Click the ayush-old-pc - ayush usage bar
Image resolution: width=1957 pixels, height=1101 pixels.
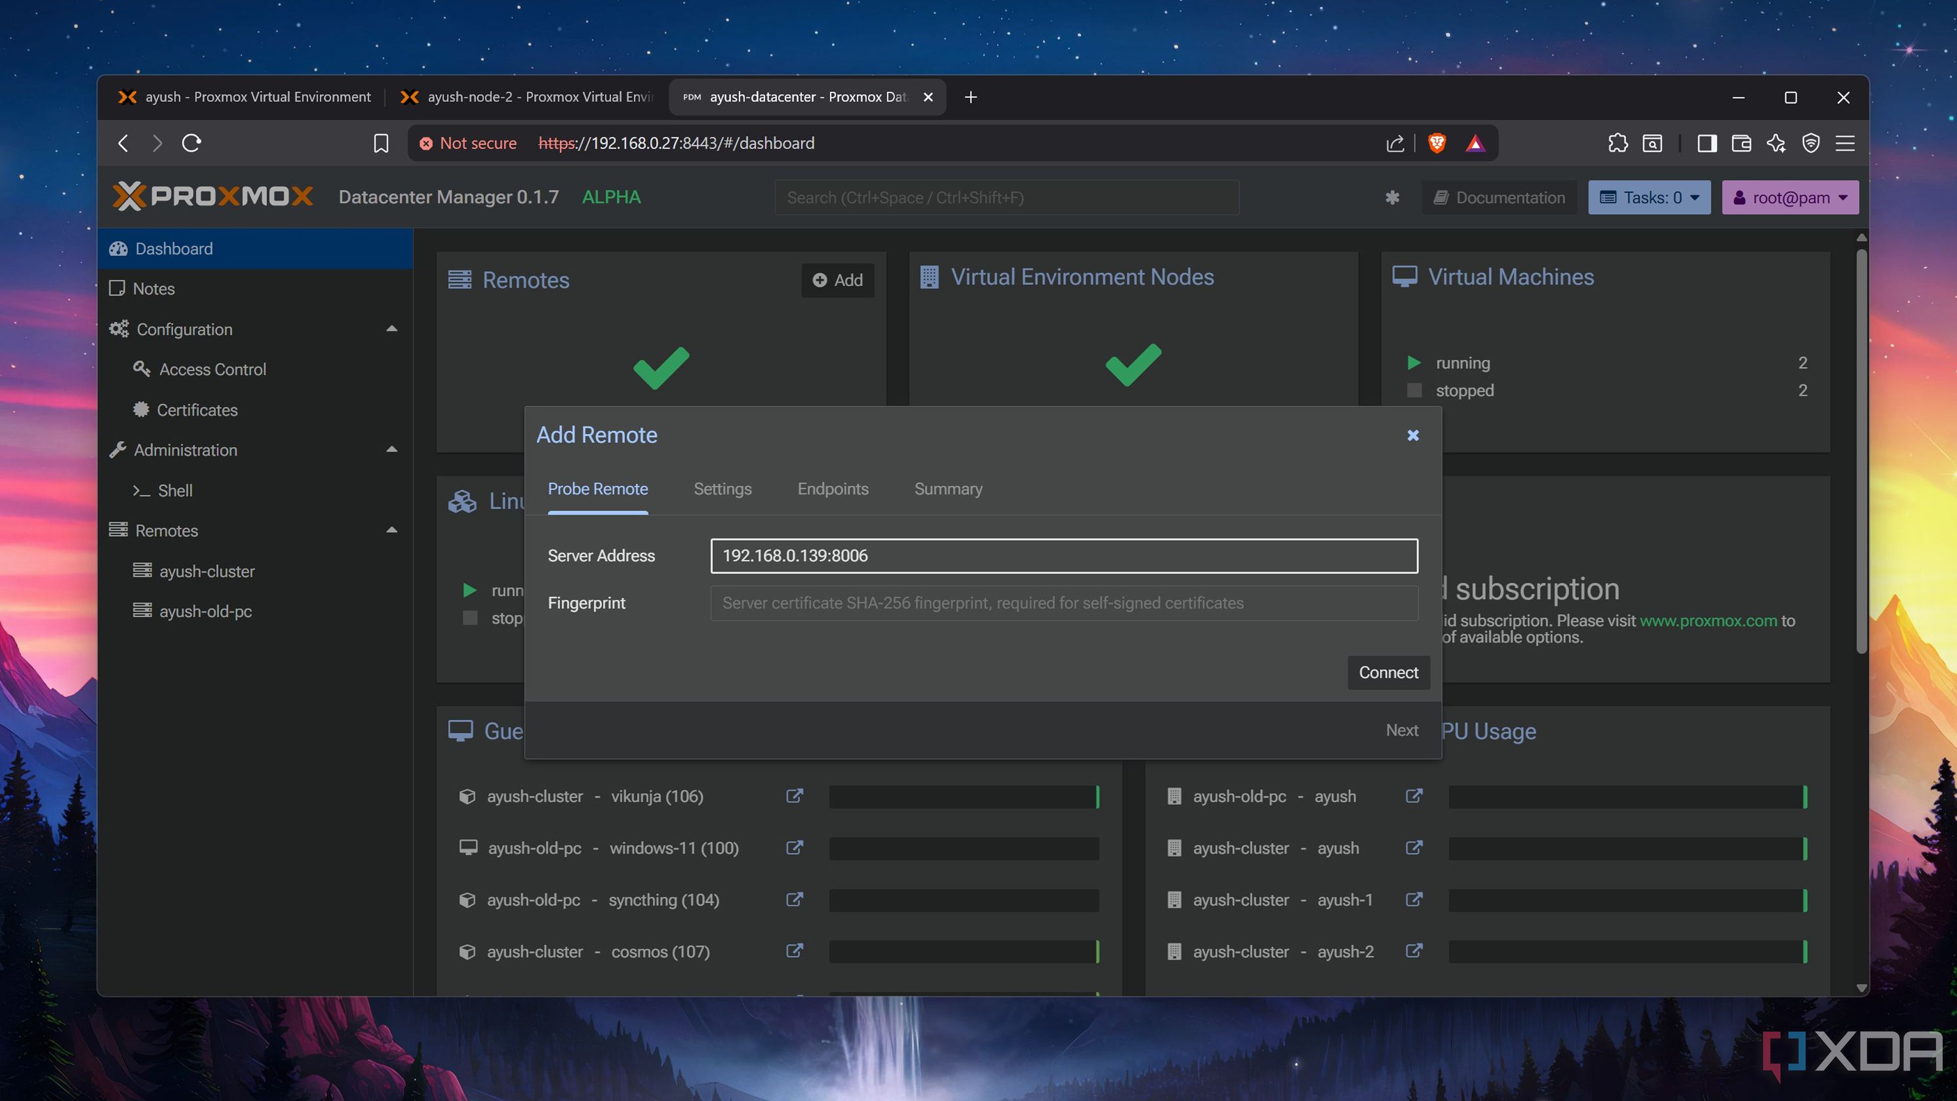tap(1627, 796)
